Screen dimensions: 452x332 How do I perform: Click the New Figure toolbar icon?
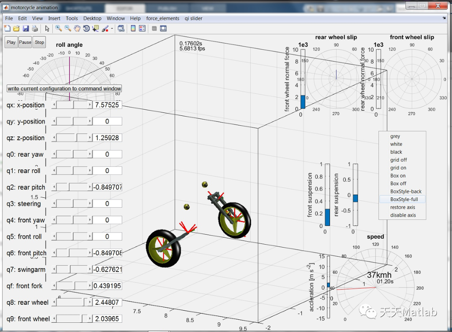7,28
